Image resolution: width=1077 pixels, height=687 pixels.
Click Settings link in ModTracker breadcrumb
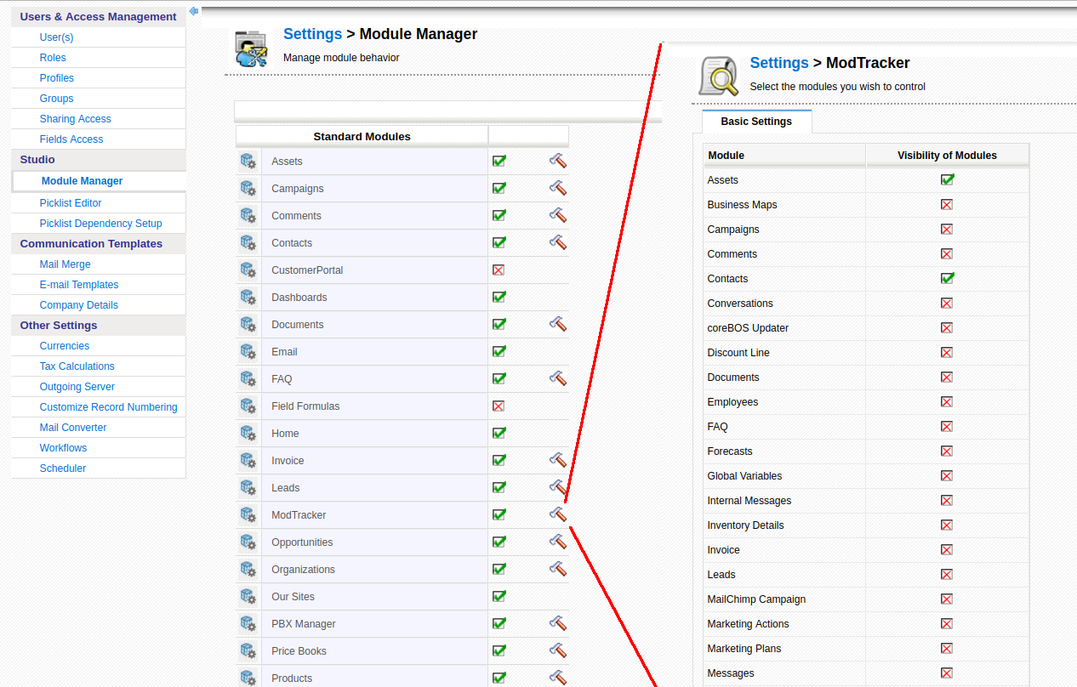pos(779,63)
